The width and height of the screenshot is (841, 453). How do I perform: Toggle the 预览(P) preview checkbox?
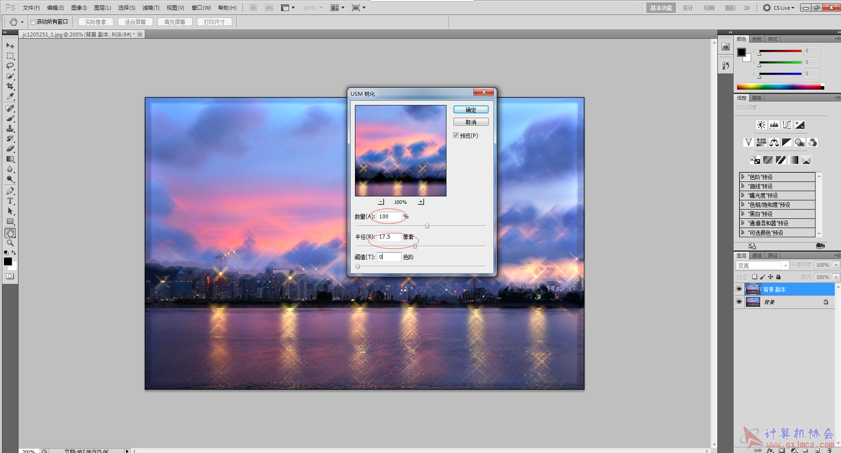[456, 135]
